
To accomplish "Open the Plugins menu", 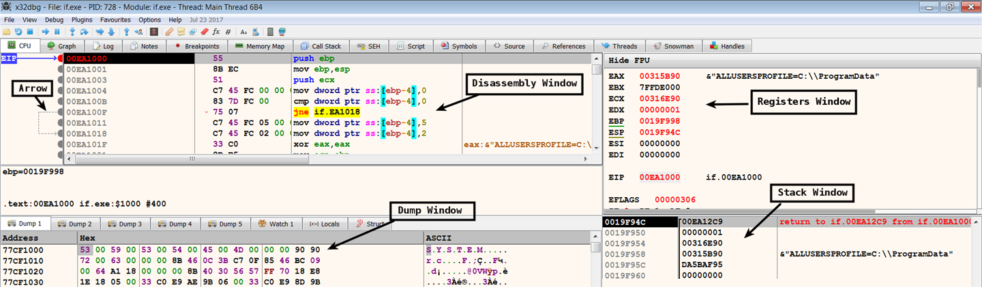I will click(82, 20).
